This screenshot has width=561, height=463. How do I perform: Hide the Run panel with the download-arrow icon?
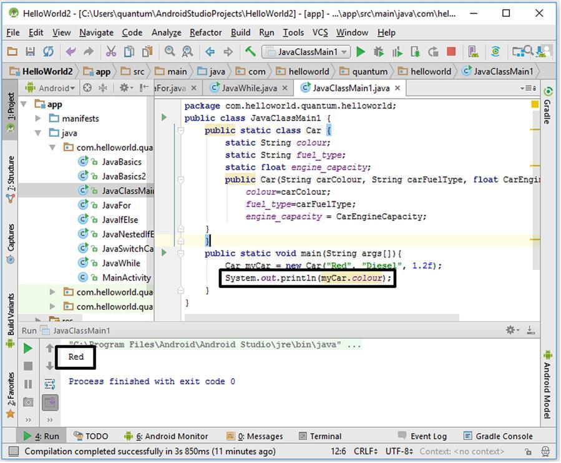tap(531, 330)
